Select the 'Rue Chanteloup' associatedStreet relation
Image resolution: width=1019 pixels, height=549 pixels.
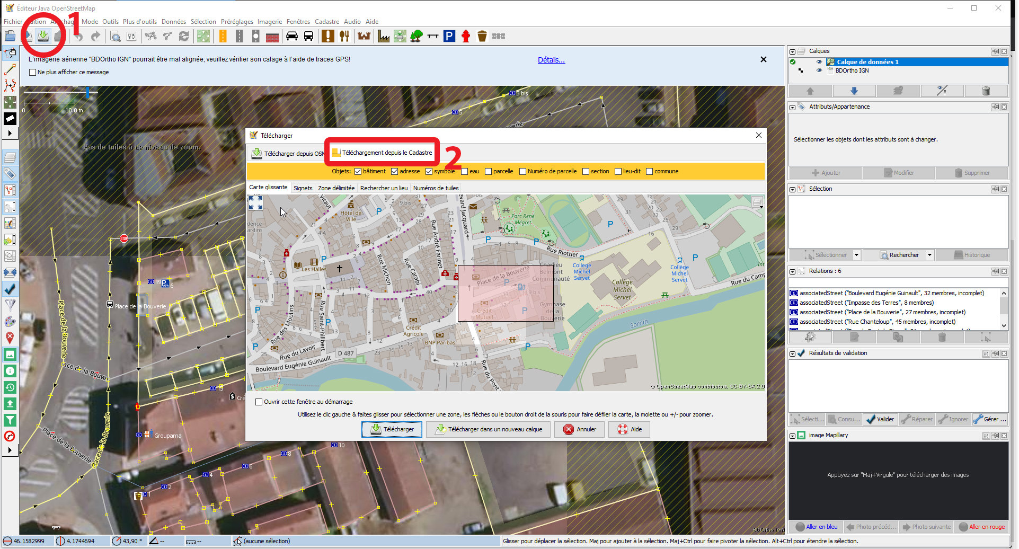click(877, 322)
